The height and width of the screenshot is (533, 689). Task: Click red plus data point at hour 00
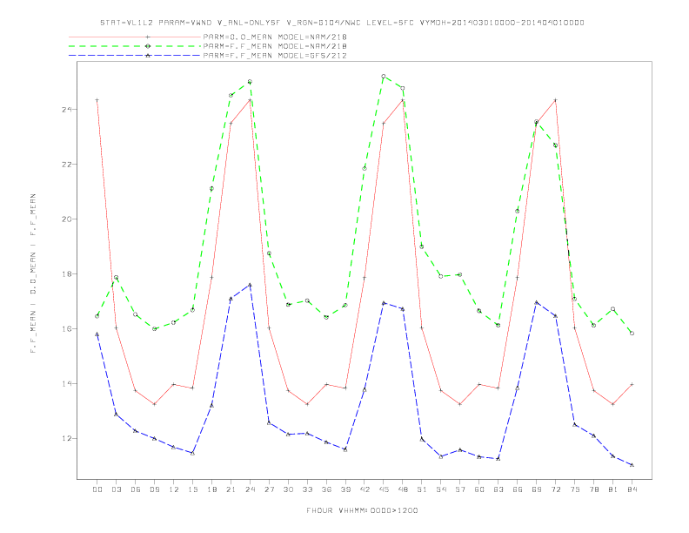[97, 100]
